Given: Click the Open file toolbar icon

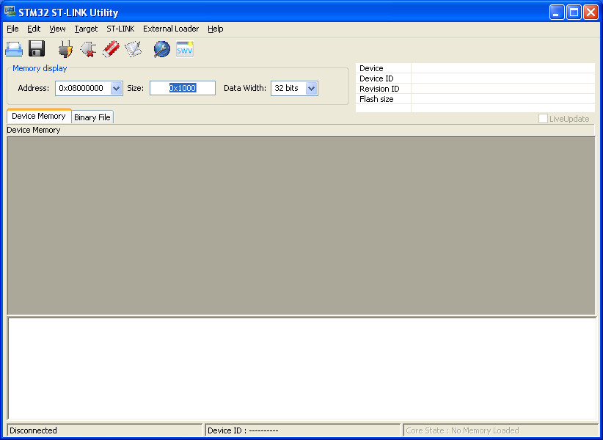Looking at the screenshot, I should tap(14, 49).
